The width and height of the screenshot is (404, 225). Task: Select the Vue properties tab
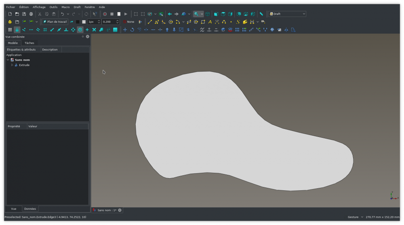pyautogui.click(x=14, y=209)
